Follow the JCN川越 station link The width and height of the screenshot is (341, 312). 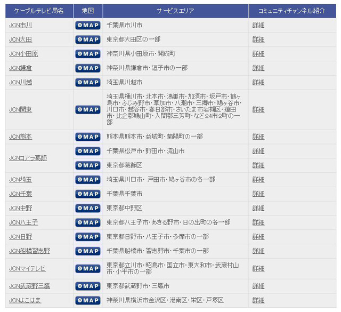[x=20, y=83]
